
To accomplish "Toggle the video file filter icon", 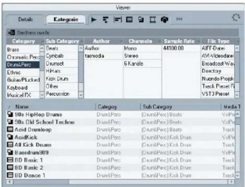I will coord(153,20).
